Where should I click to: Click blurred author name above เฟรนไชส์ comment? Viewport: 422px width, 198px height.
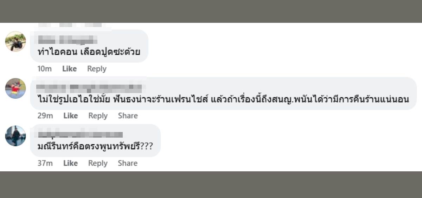pyautogui.click(x=89, y=87)
